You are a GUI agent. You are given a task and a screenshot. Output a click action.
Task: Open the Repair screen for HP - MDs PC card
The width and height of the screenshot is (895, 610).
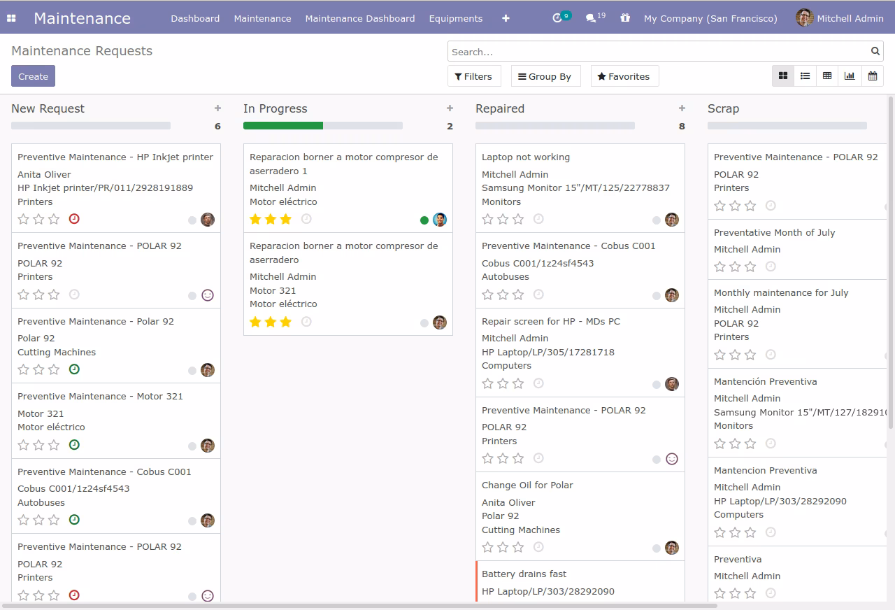tap(580, 353)
